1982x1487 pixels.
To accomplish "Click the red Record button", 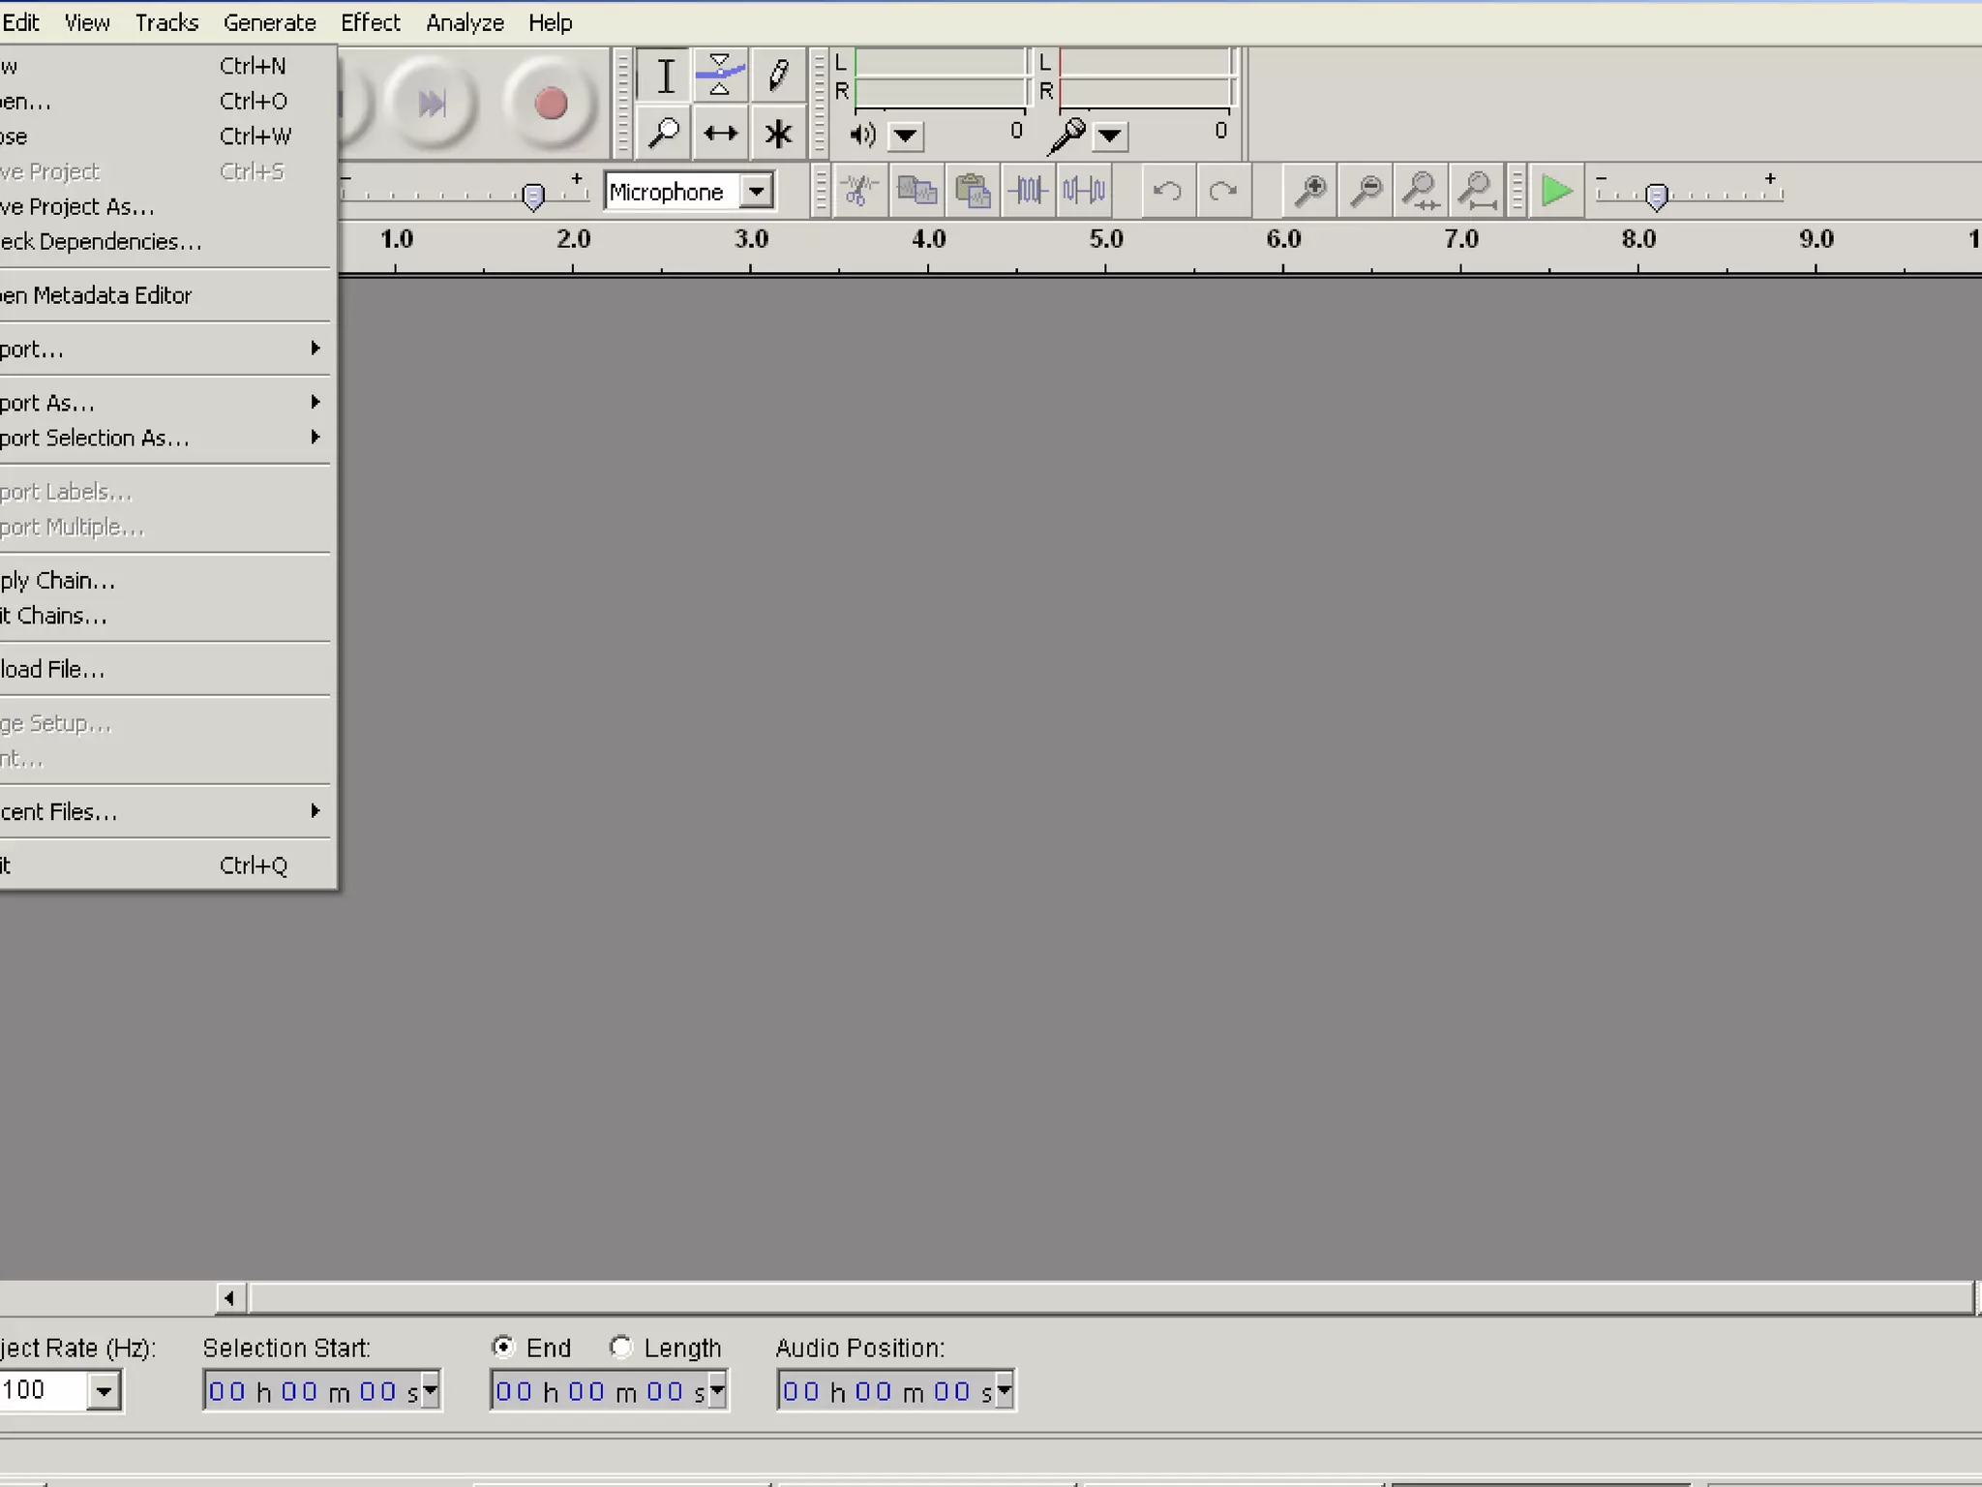I will [x=551, y=104].
